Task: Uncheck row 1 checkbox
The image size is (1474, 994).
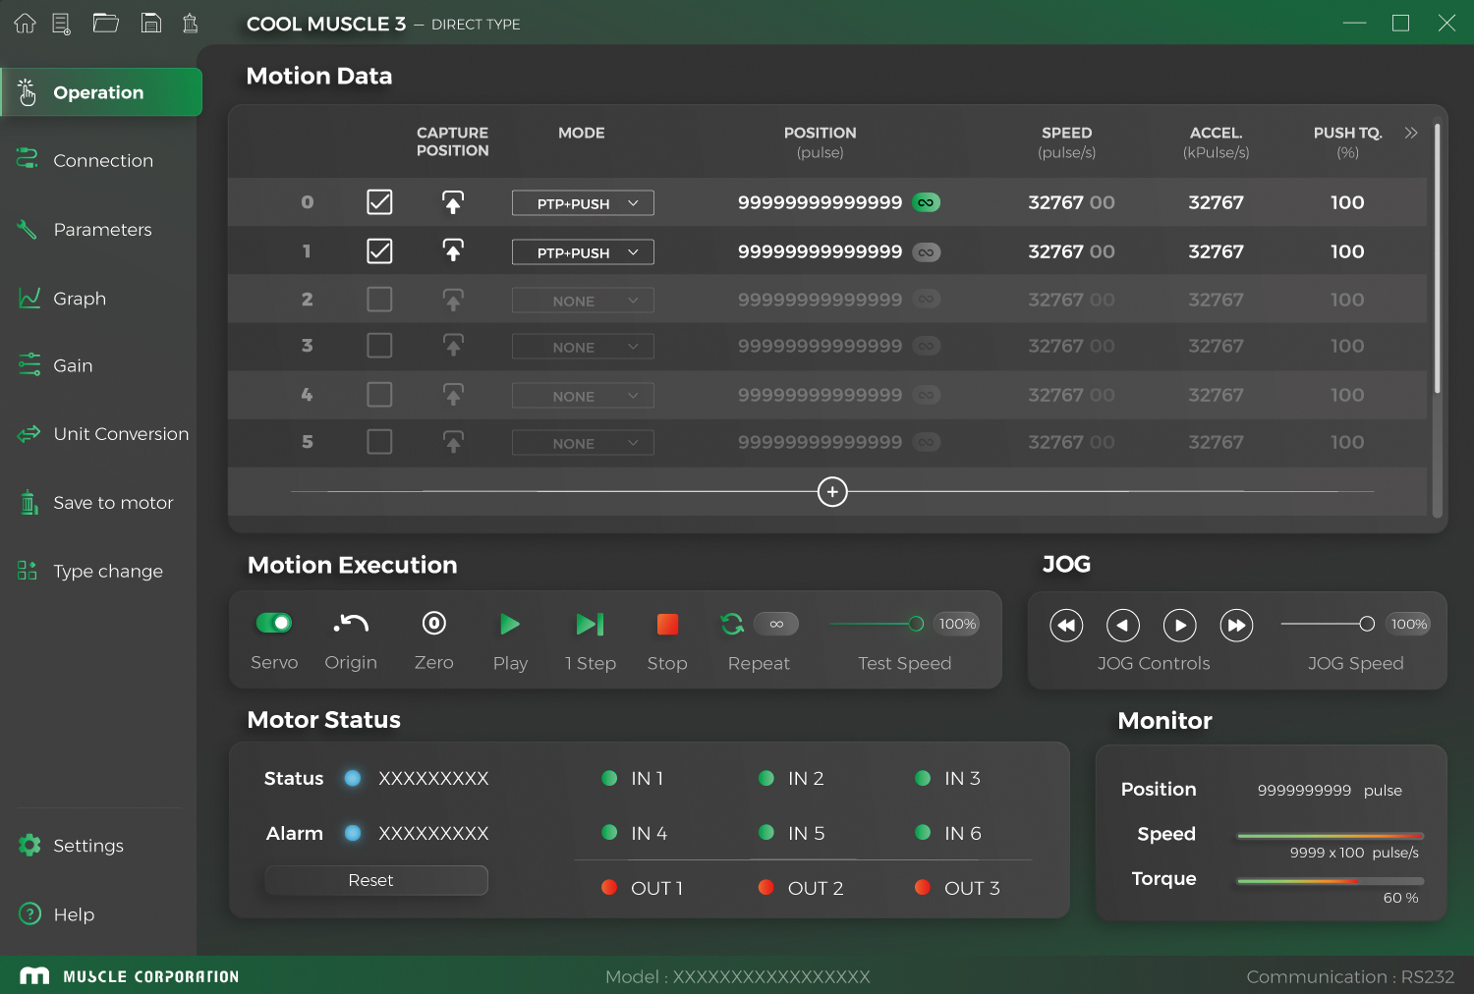Action: [x=379, y=251]
